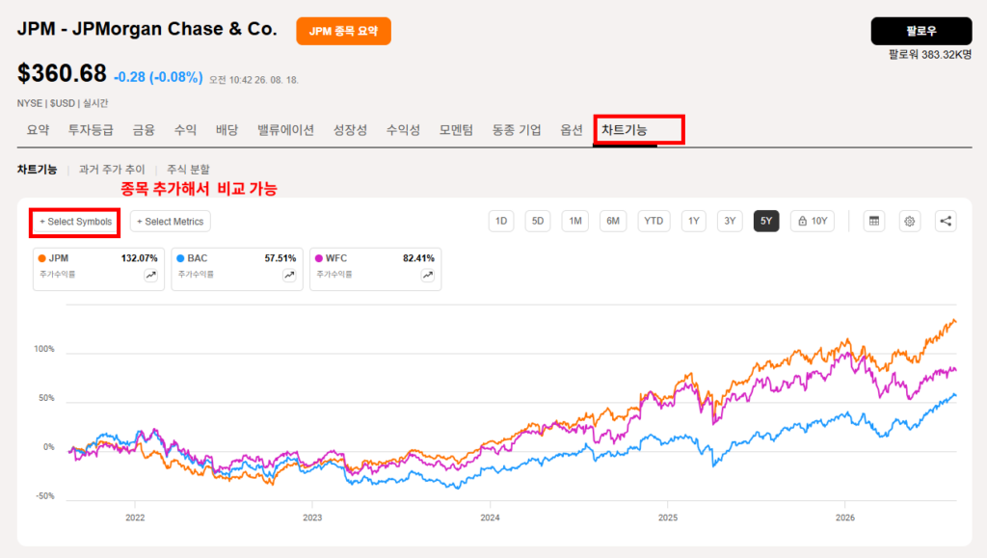Click JPM orange color dot
The height and width of the screenshot is (558, 987).
click(42, 258)
